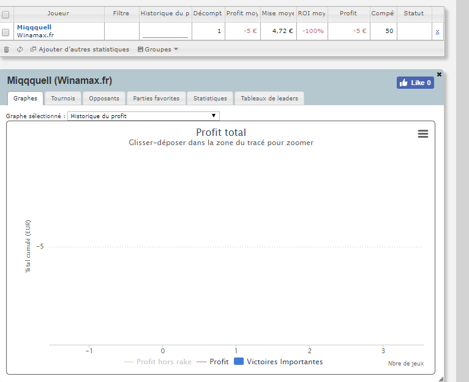Click the trash delete icon in toolbar
The image size is (469, 382).
point(6,50)
